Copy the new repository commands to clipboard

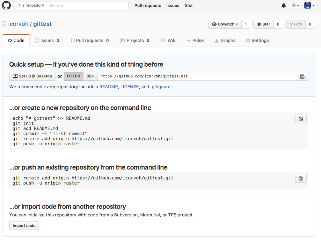pos(301,119)
